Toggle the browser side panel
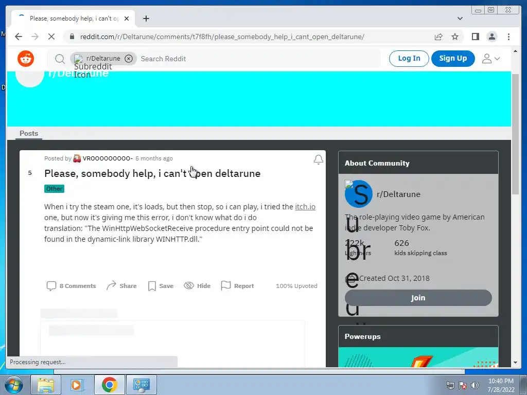The width and height of the screenshot is (527, 395). click(x=475, y=37)
